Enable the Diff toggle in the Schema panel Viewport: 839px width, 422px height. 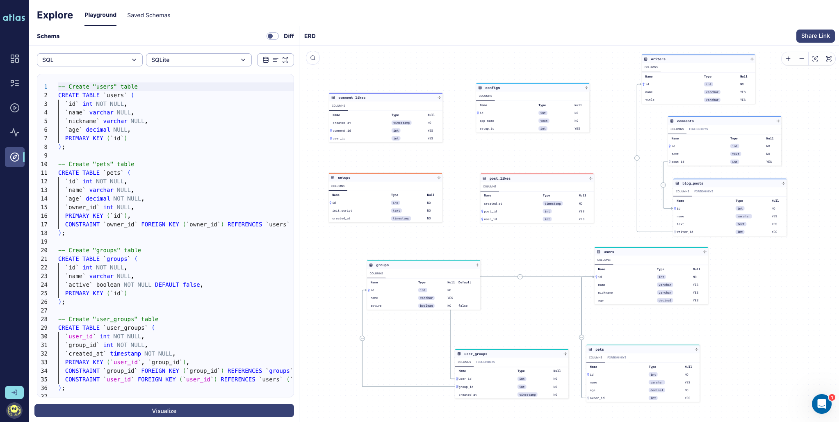tap(272, 36)
